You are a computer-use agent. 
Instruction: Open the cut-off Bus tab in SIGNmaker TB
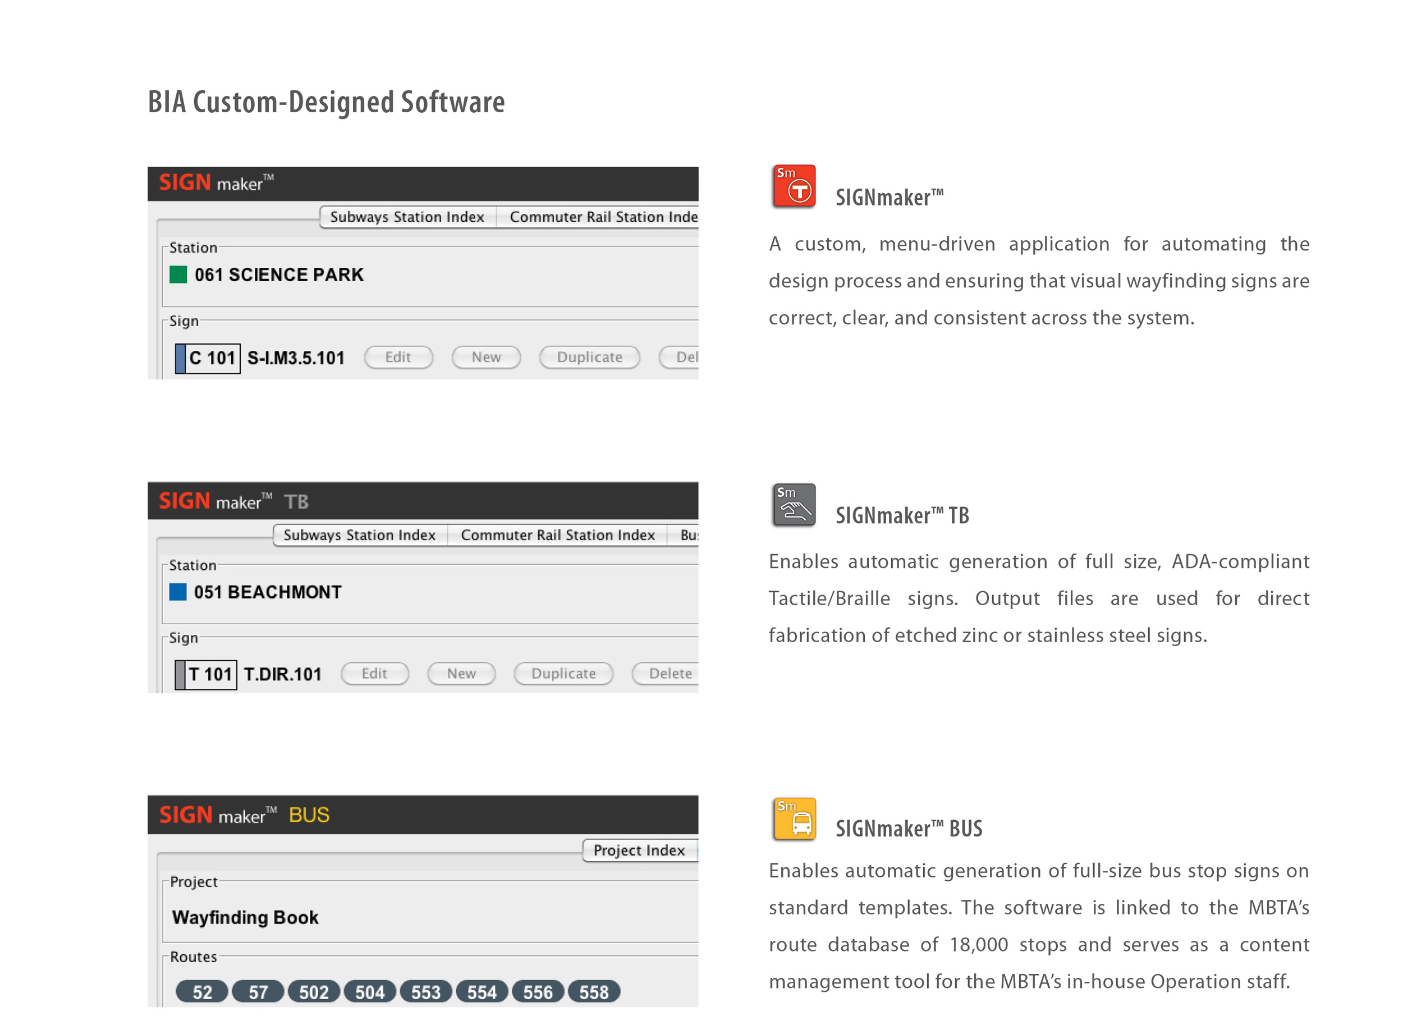coord(683,534)
